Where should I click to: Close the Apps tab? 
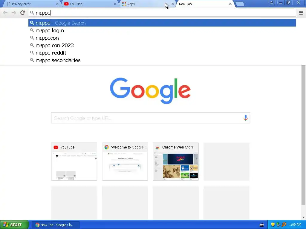[x=172, y=4]
